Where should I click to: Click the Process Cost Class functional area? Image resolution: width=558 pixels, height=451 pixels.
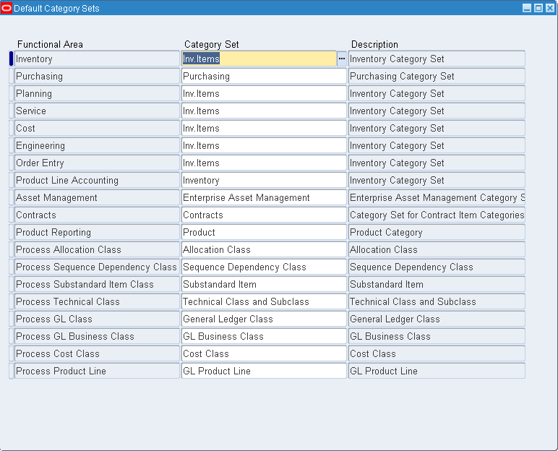click(x=97, y=354)
